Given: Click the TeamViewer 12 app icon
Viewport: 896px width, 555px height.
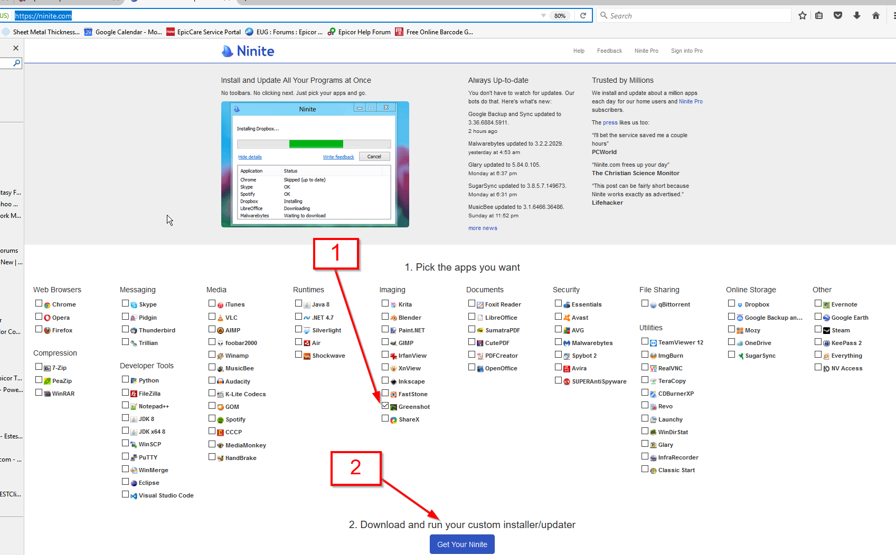Looking at the screenshot, I should 654,343.
